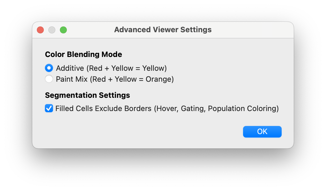This screenshot has width=326, height=191.
Task: Click the Advanced Viewer Settings title
Action: [x=163, y=30]
